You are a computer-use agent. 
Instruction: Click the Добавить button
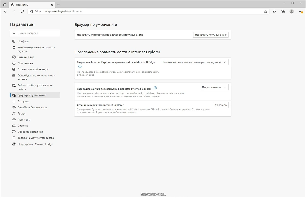pyautogui.click(x=221, y=105)
